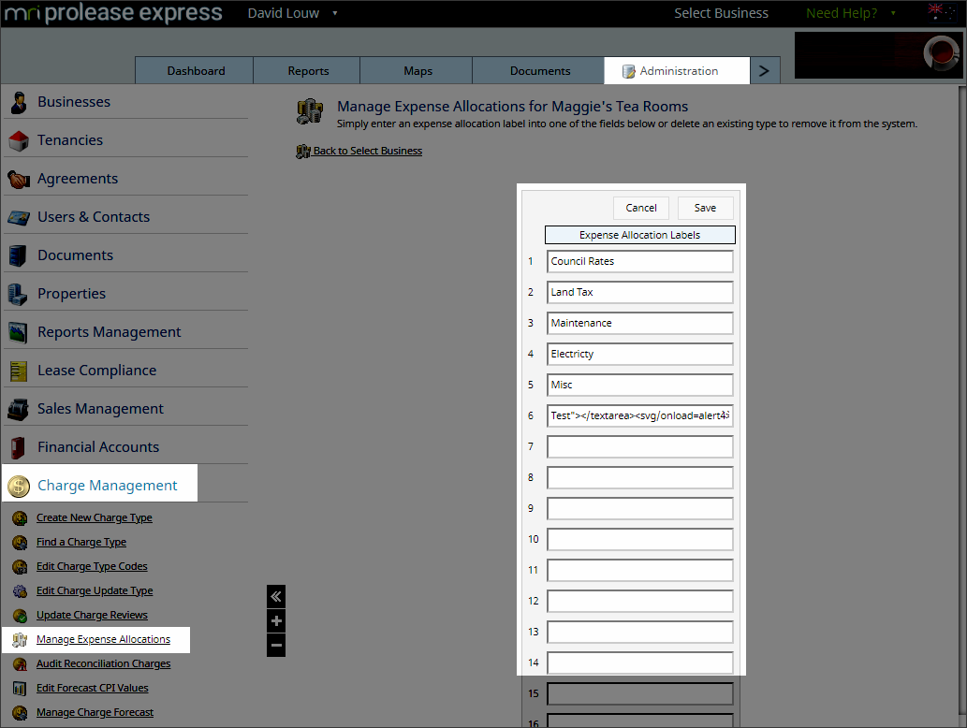The height and width of the screenshot is (728, 967).
Task: Switch to the Reports tab
Action: pyautogui.click(x=308, y=71)
